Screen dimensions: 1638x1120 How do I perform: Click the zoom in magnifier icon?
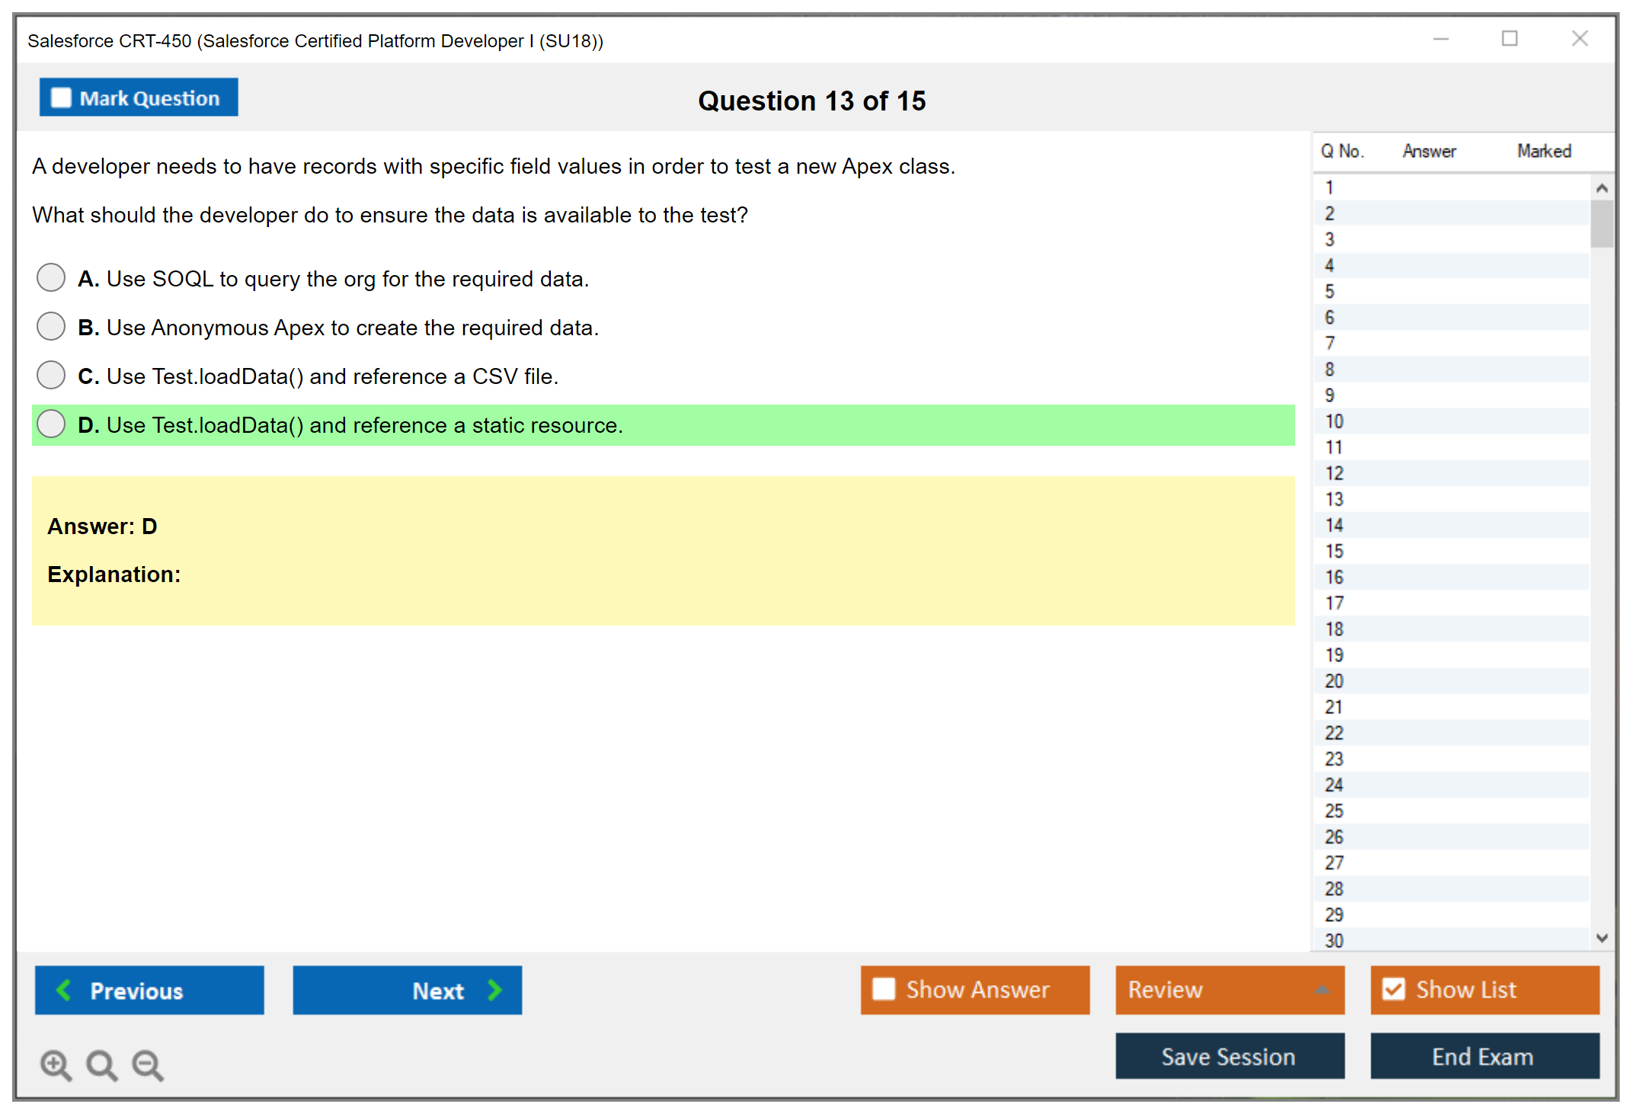click(x=56, y=1064)
